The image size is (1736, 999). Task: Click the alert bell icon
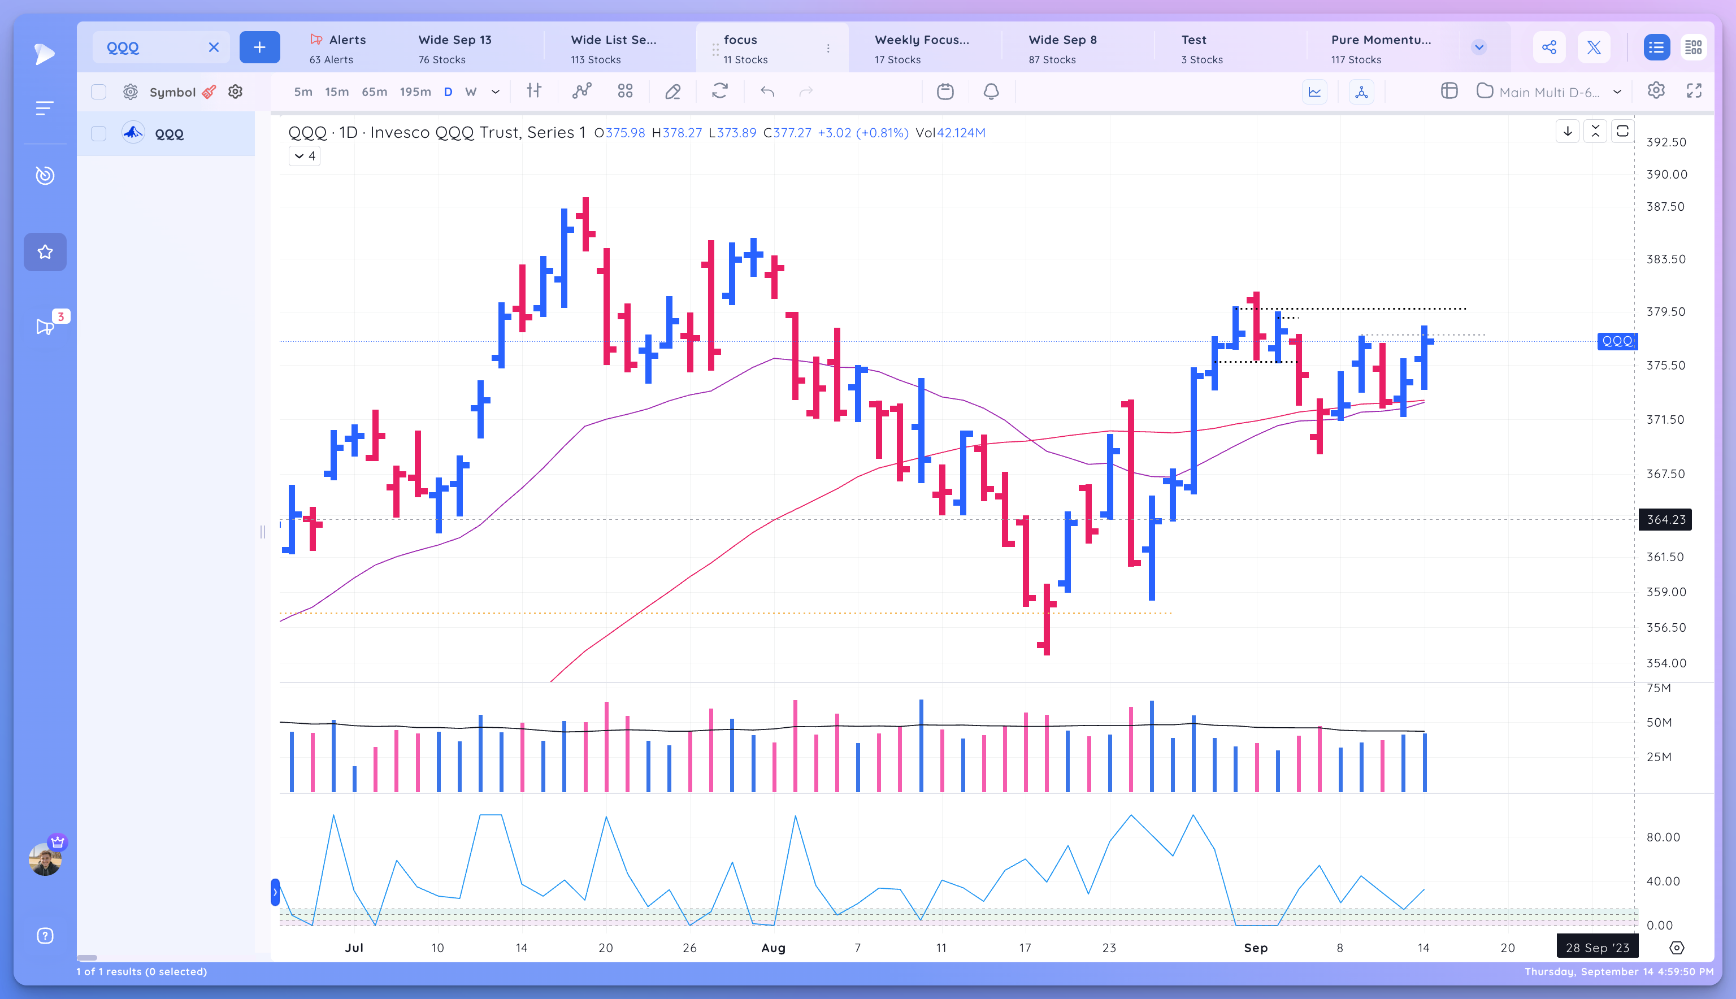pyautogui.click(x=992, y=92)
